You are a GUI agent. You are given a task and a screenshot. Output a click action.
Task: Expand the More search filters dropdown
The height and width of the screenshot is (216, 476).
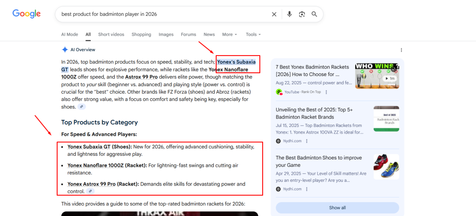coord(230,34)
